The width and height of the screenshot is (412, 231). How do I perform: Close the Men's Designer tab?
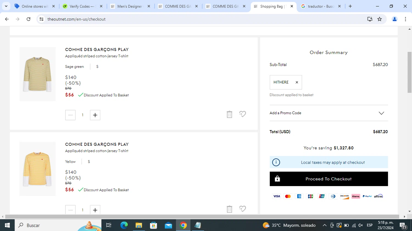click(149, 6)
